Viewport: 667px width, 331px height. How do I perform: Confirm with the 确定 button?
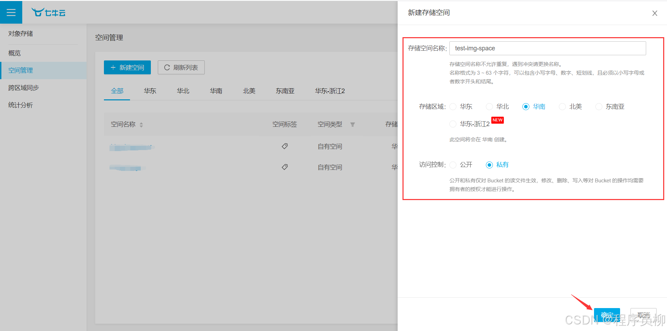point(607,315)
